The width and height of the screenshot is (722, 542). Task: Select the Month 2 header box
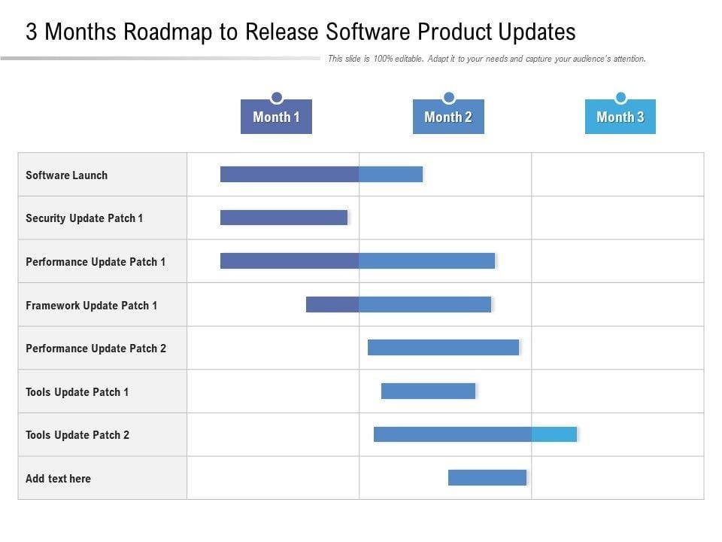point(448,117)
